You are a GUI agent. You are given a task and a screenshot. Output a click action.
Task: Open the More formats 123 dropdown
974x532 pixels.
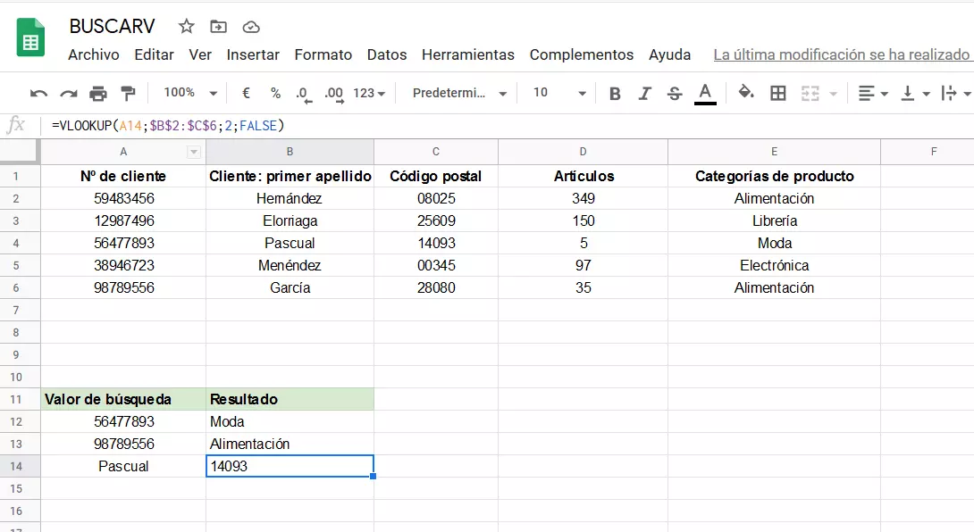pos(366,93)
